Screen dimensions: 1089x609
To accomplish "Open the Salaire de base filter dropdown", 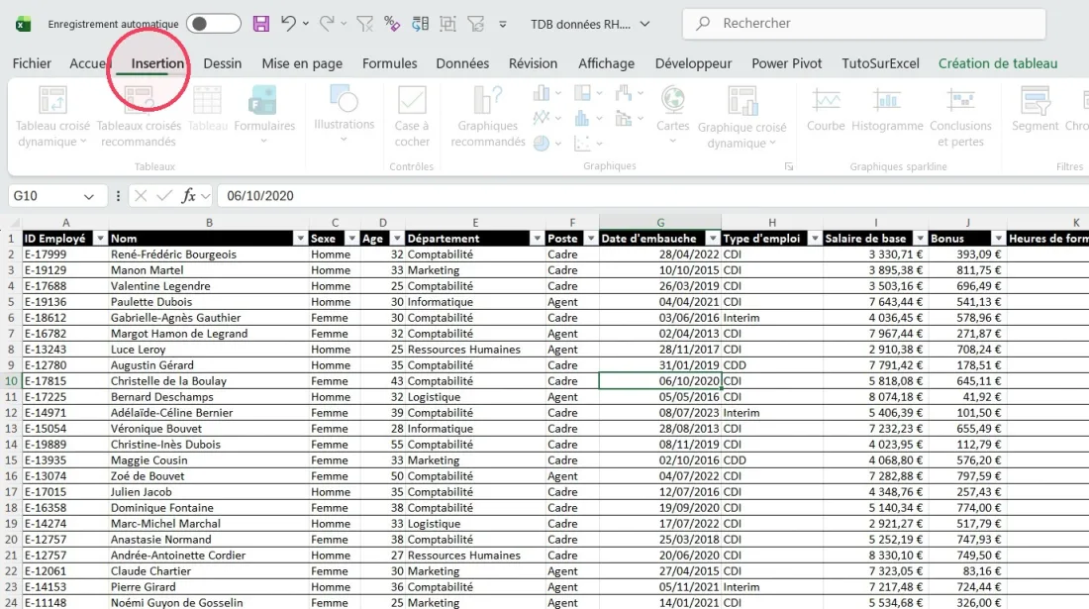I will [921, 239].
